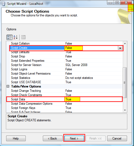Sort options alphabetically with A-Z icon
Screen dimensions: 134x146
click(x=16, y=37)
